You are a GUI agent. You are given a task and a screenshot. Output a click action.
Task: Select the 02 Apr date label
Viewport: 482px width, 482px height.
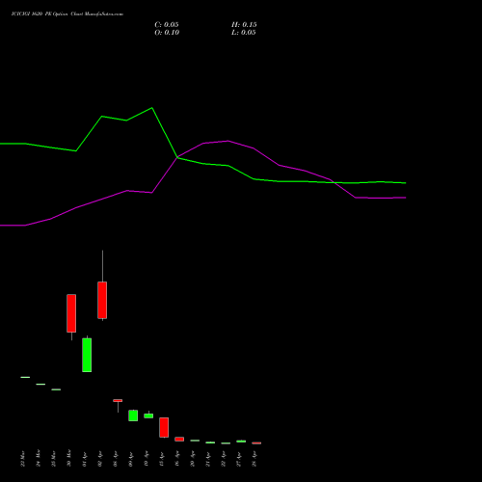point(100,459)
